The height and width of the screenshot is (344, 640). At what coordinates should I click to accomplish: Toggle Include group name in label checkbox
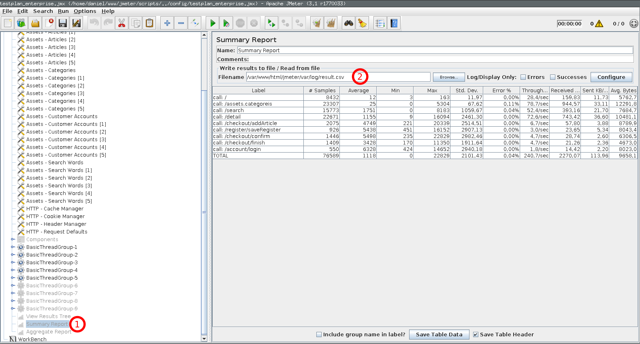click(319, 335)
